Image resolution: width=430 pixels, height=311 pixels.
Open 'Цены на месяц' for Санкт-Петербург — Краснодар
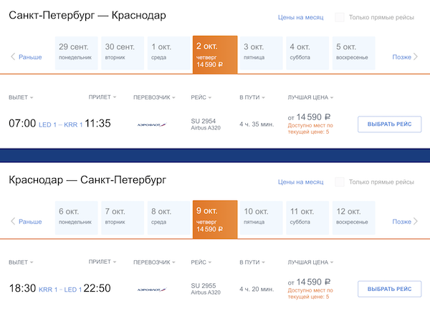point(300,17)
